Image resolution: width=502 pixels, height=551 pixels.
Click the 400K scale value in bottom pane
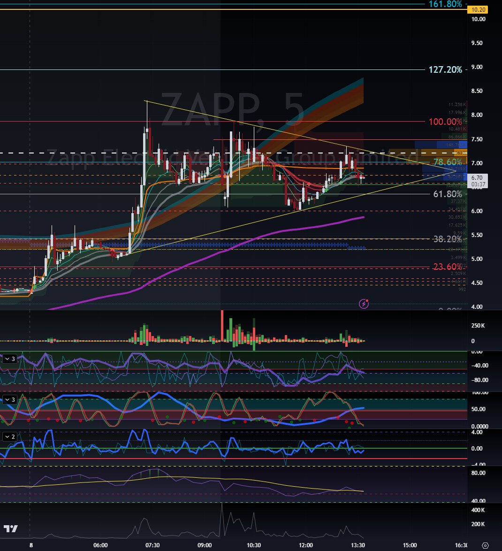(x=478, y=510)
